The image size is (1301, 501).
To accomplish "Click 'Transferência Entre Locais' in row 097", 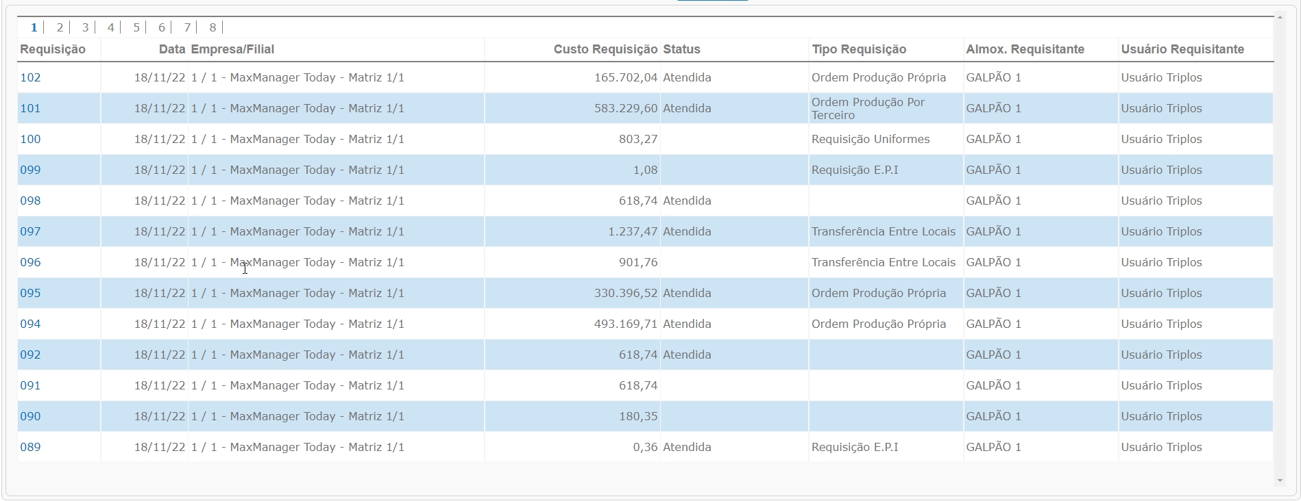I will (x=884, y=231).
